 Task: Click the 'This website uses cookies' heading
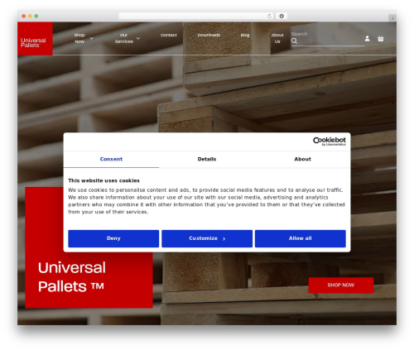(103, 180)
